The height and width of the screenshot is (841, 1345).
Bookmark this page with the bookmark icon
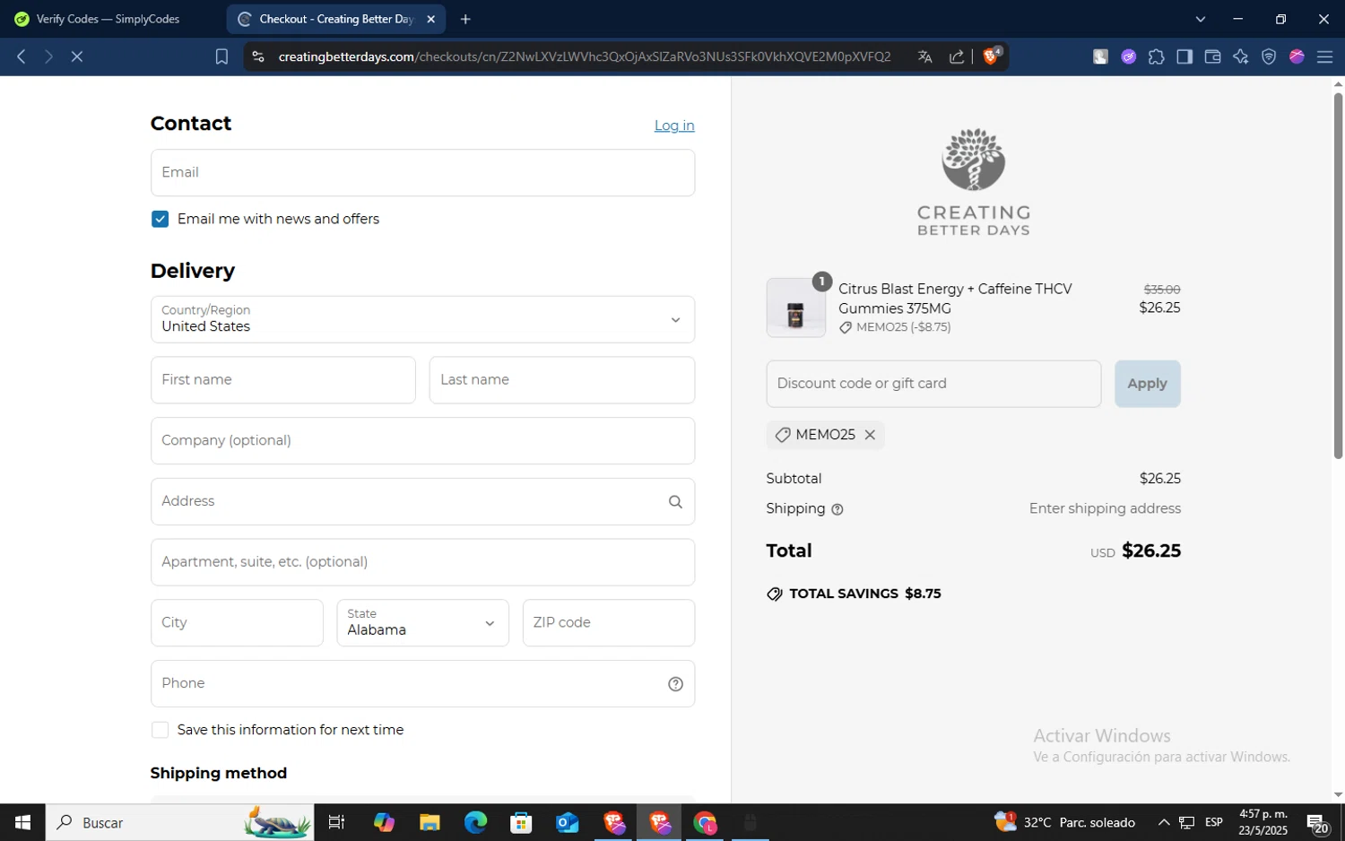(221, 56)
